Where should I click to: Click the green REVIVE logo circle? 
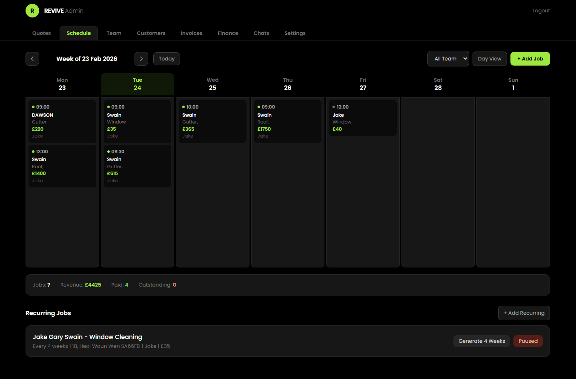click(32, 10)
